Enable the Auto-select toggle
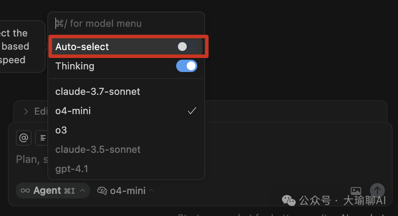Image resolution: width=398 pixels, height=216 pixels. click(187, 47)
